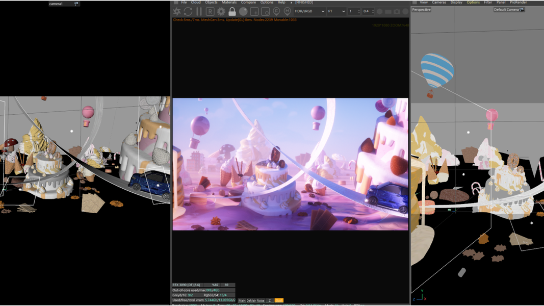
Task: Click the camera snapshot icon in Live Viewer
Action: [x=397, y=11]
